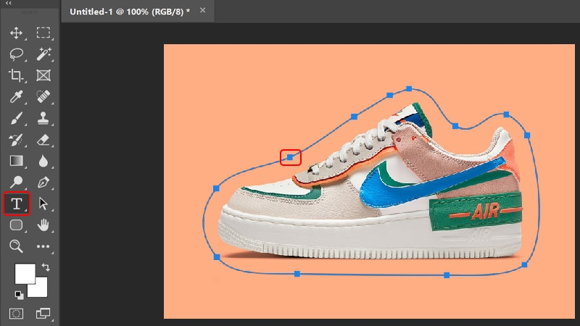The height and width of the screenshot is (326, 580).
Task: Select the Spot Healing Brush tool
Action: [43, 97]
